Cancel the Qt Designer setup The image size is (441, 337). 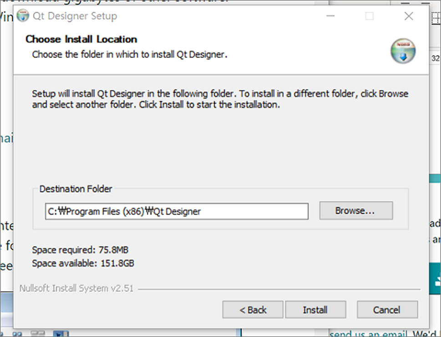pos(387,310)
